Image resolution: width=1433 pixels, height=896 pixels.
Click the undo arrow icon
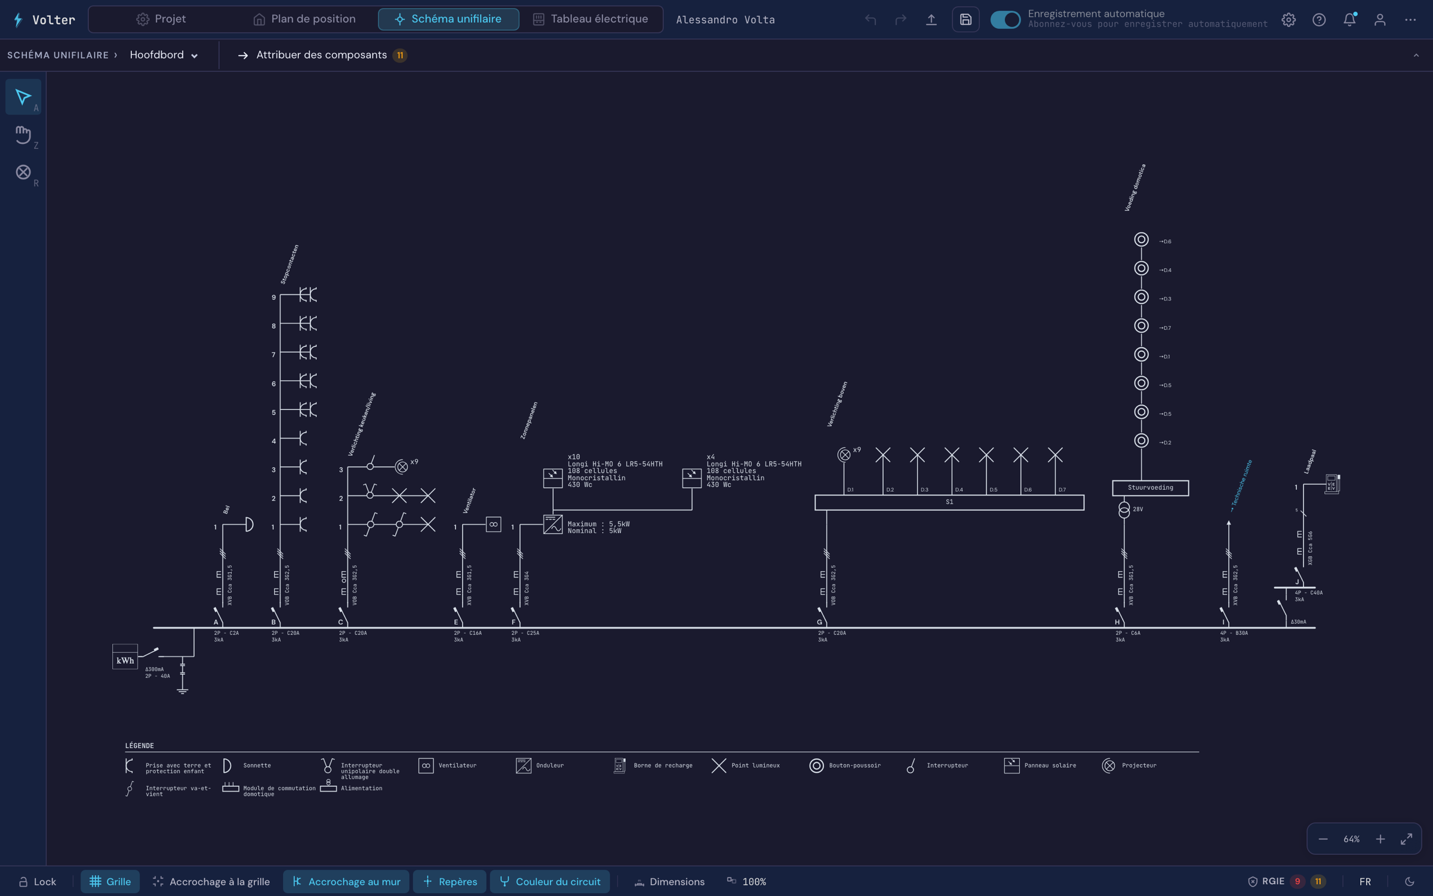871,20
